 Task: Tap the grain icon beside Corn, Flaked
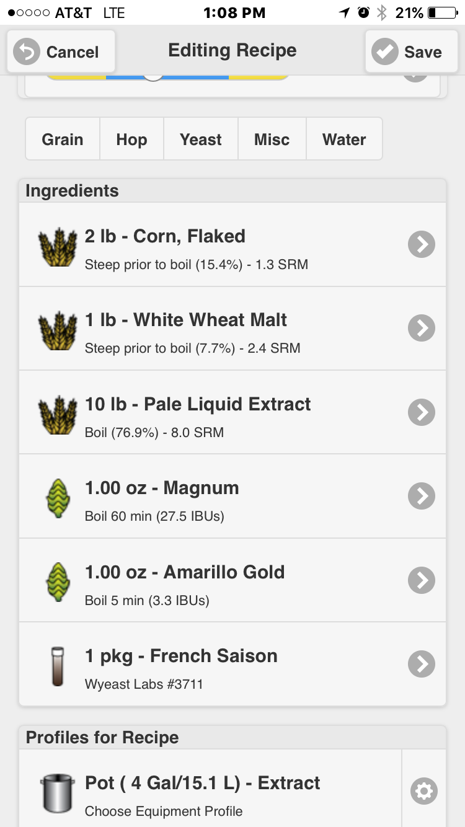(57, 245)
